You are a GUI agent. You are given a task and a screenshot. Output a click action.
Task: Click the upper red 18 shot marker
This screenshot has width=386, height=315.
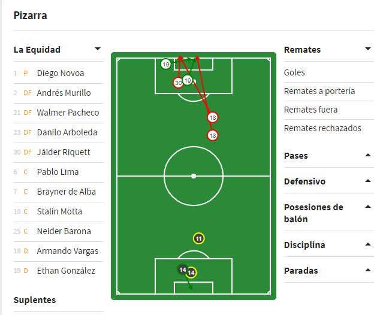[x=212, y=117]
